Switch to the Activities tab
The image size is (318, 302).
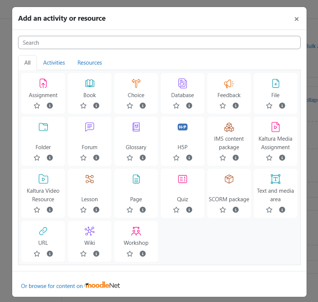click(54, 63)
